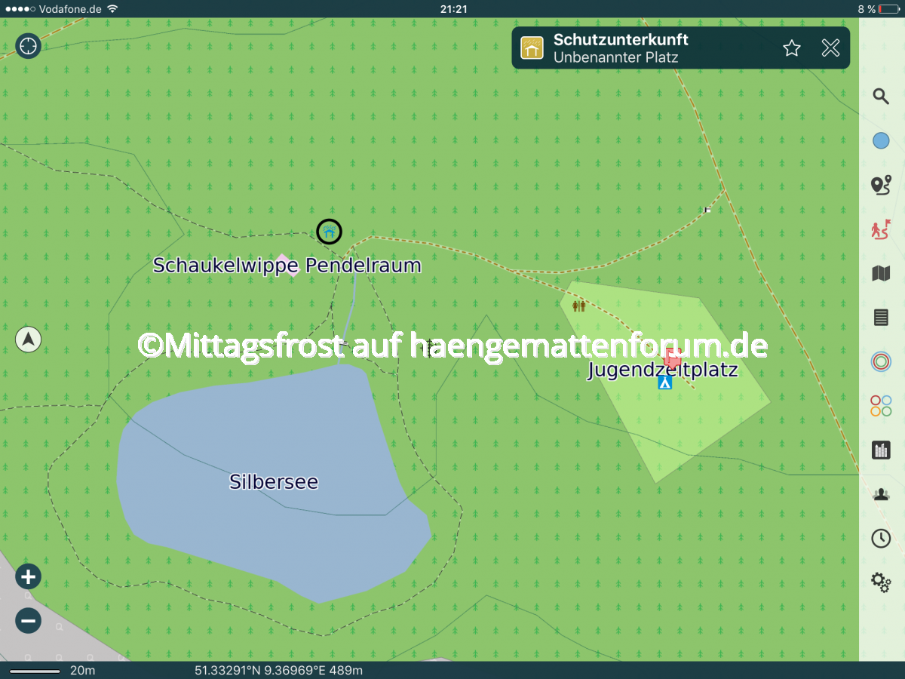Tap the circled shelter marker on map
905x679 pixels.
(329, 232)
